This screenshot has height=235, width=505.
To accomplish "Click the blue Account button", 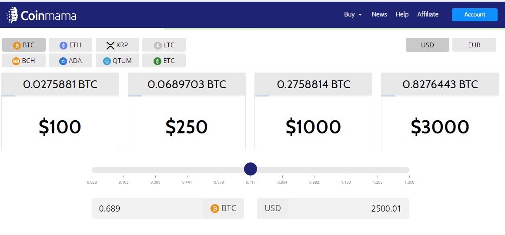I will point(474,14).
